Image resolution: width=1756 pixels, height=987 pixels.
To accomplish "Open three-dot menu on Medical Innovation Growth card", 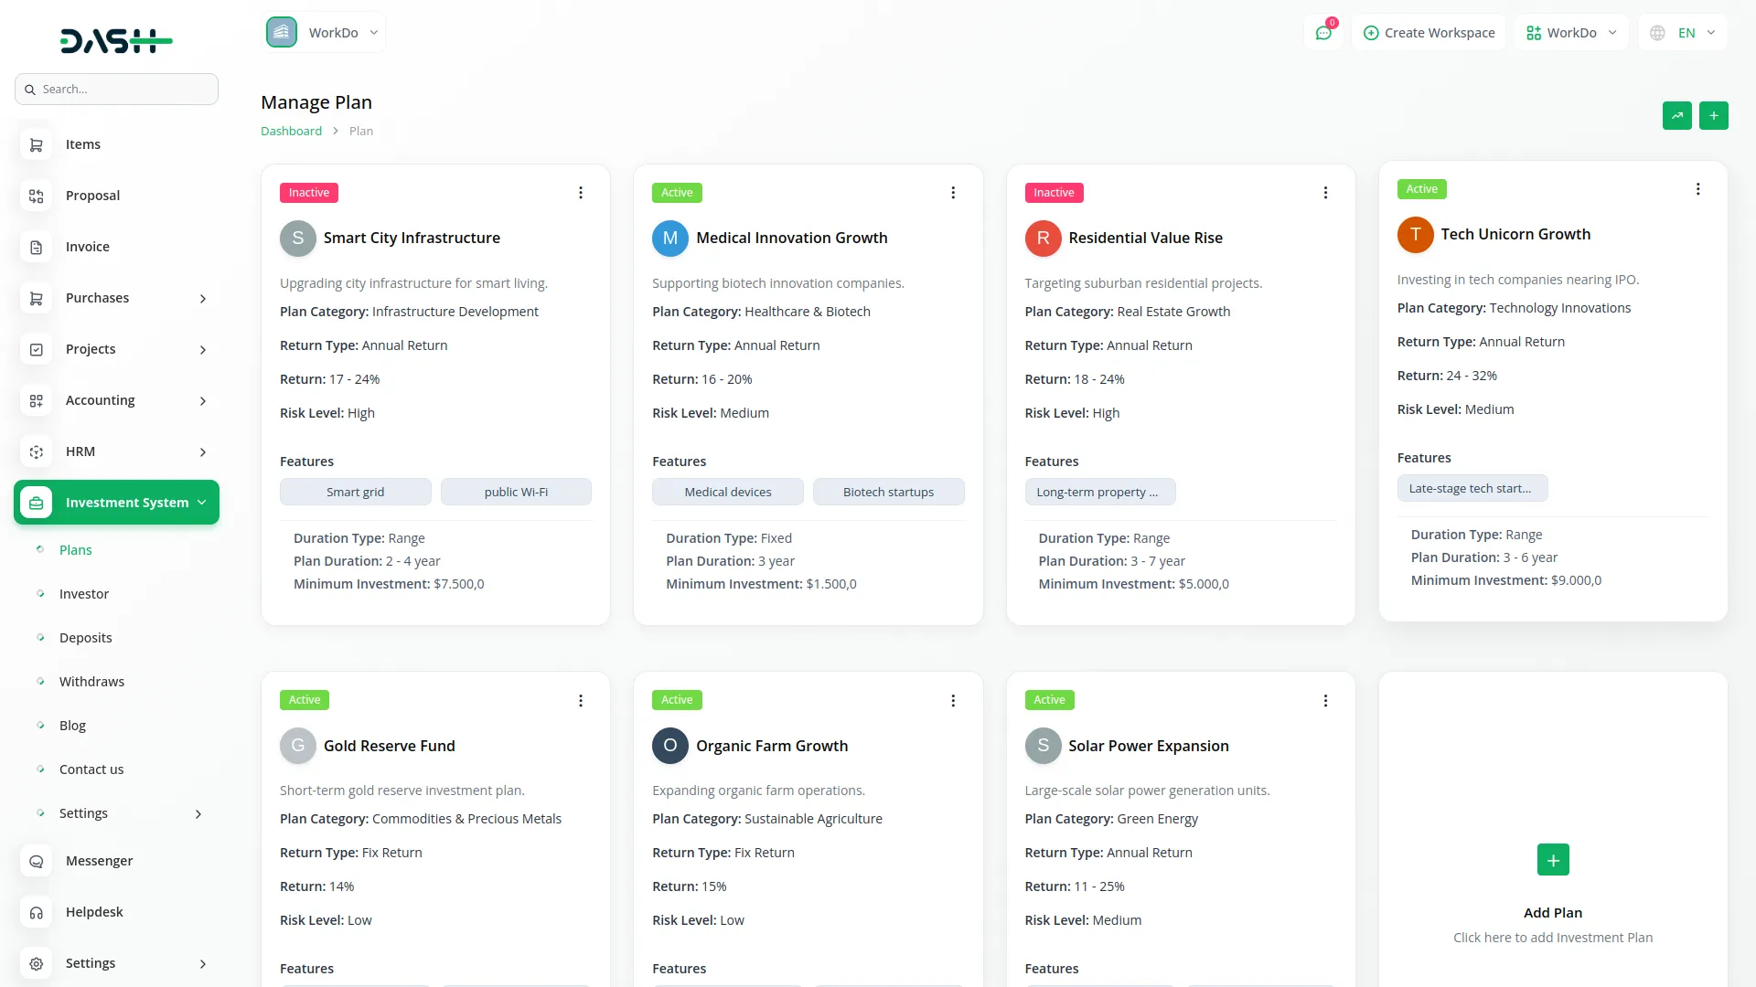I will point(953,193).
